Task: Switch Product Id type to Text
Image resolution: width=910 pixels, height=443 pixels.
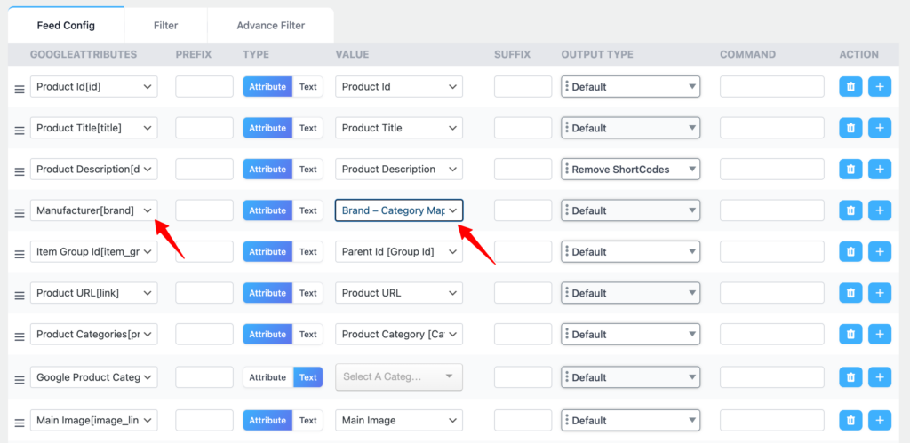Action: click(307, 87)
